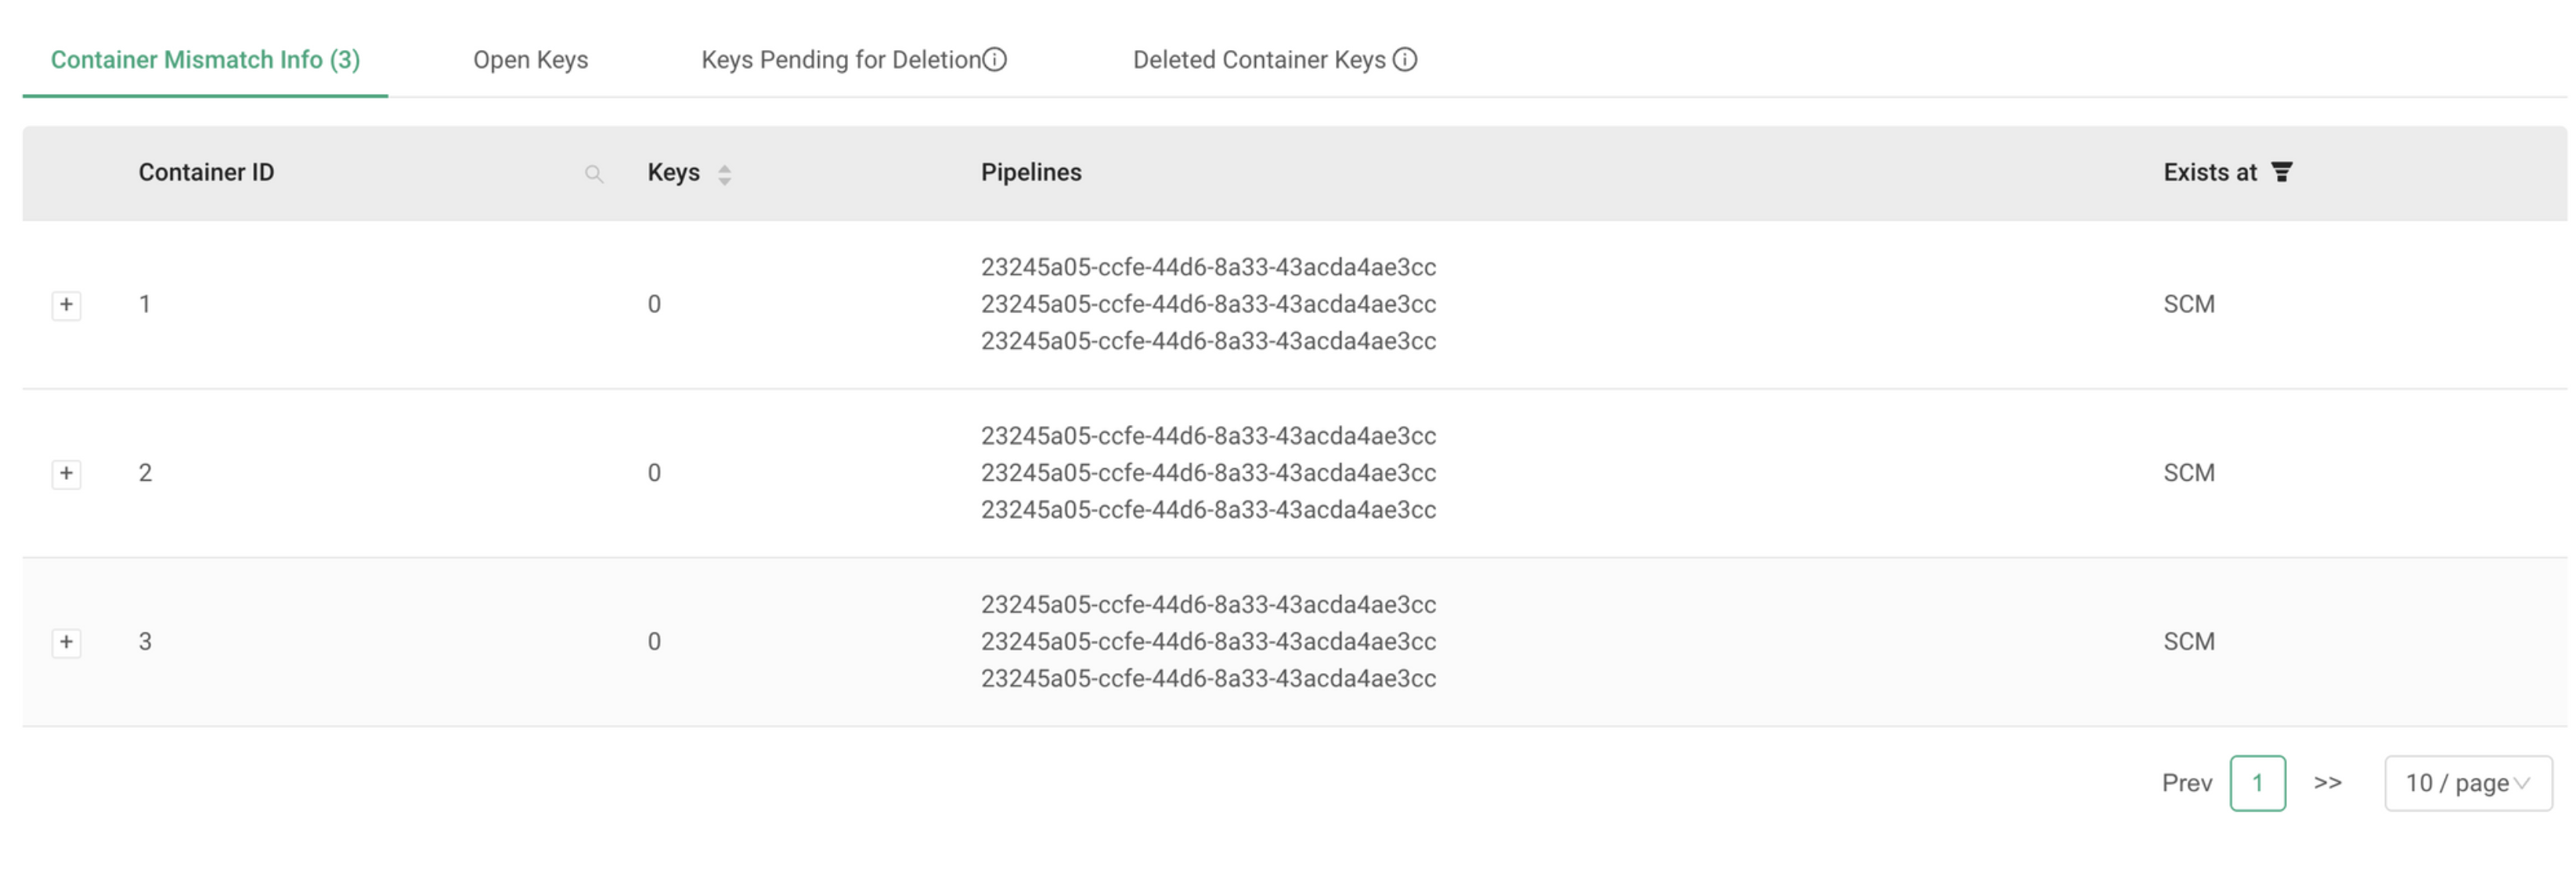This screenshot has height=872, width=2576.
Task: Click the Keys column header
Action: tap(673, 172)
